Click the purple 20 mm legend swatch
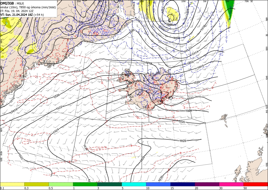This screenshot has width=268, height=190. tap(207, 184)
